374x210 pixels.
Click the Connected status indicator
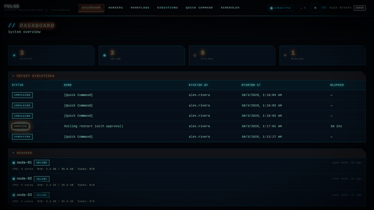(x=280, y=8)
